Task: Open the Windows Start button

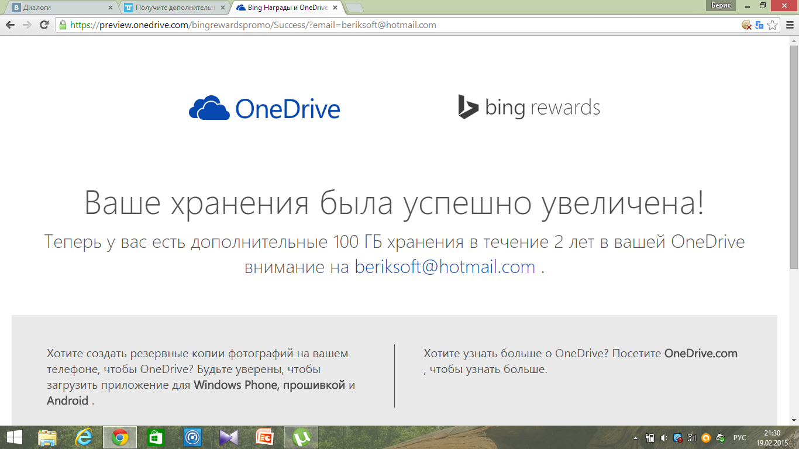Action: coord(14,437)
